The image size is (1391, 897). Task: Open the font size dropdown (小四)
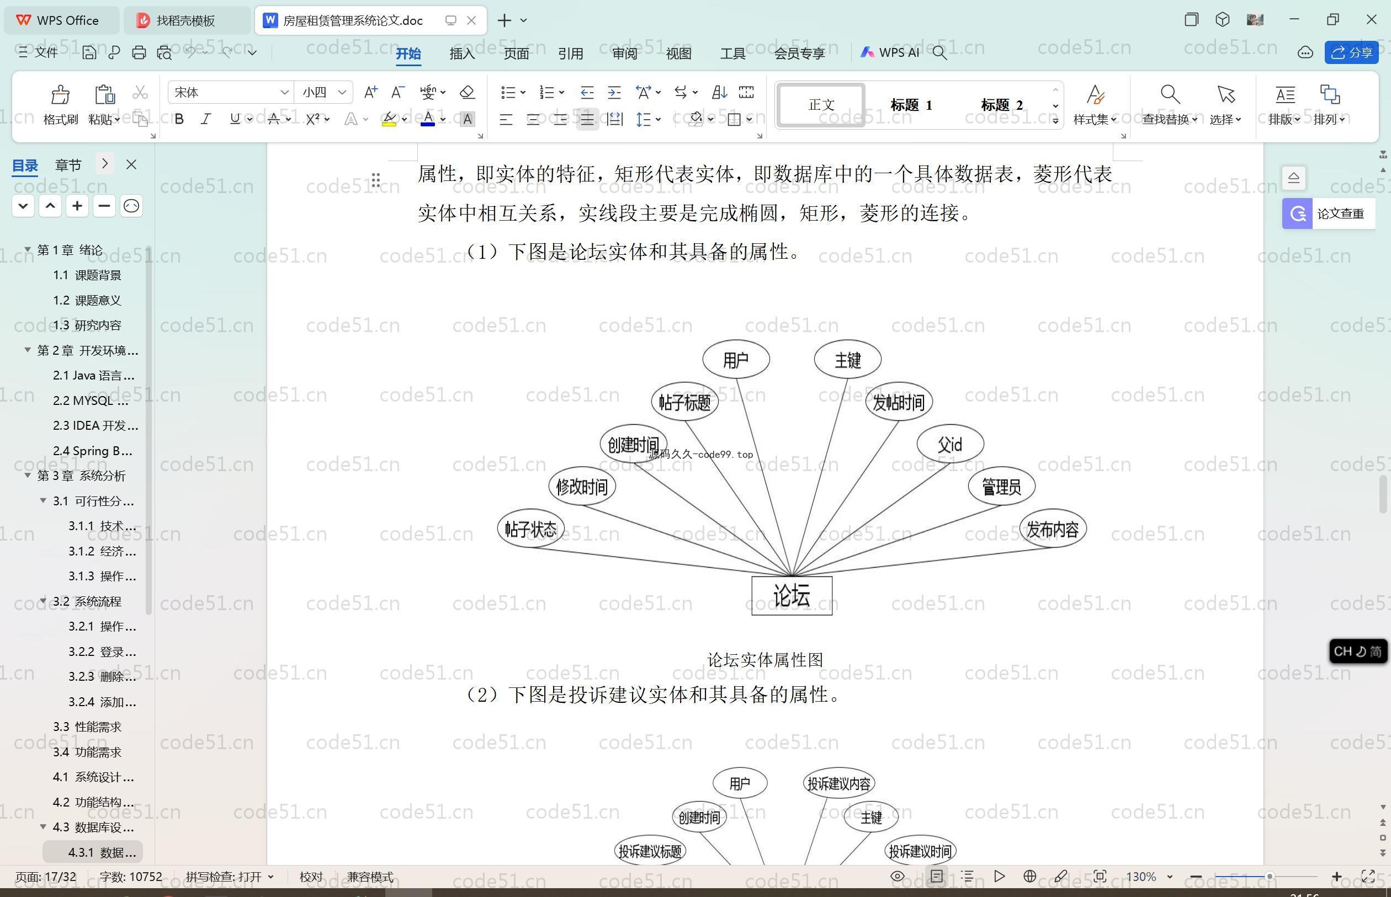pos(342,92)
